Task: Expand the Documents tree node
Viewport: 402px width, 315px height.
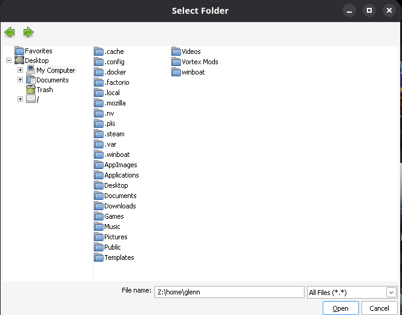Action: [20, 80]
